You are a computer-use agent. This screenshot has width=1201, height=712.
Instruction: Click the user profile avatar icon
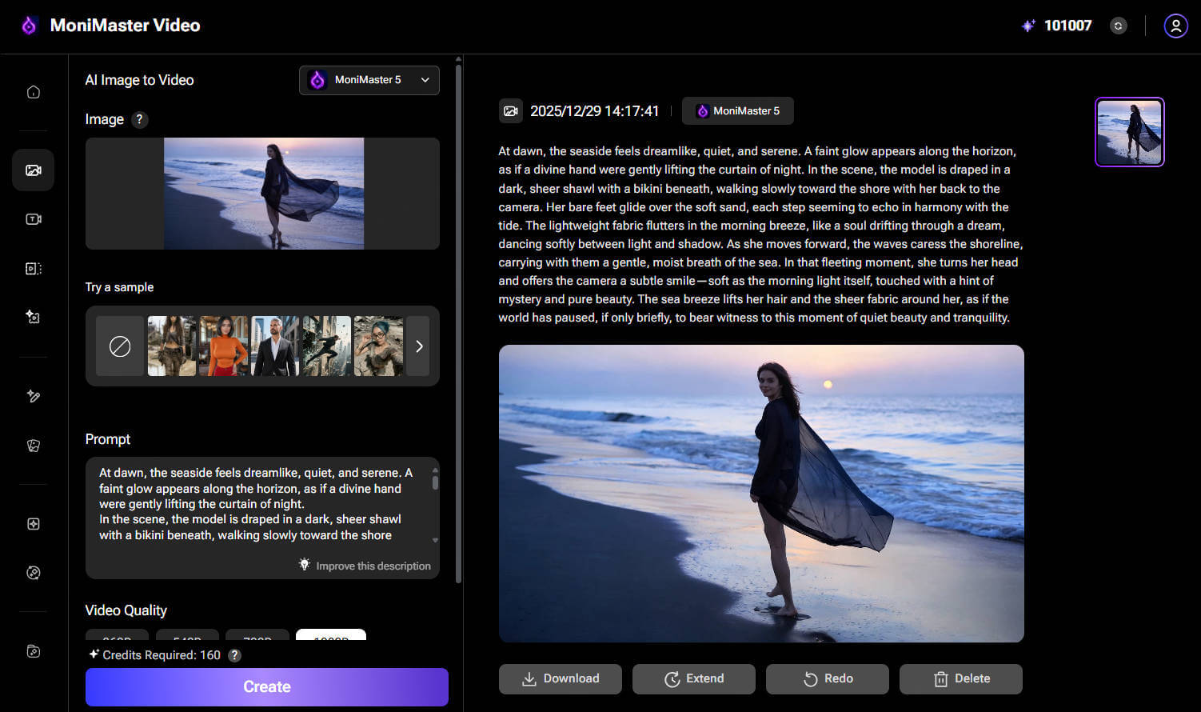(1175, 26)
